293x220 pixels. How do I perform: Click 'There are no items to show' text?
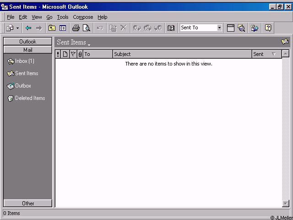[x=169, y=64]
